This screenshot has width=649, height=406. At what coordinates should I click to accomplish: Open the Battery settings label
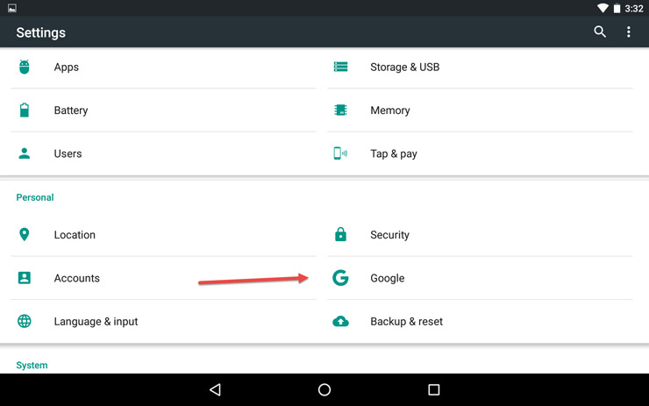click(x=71, y=110)
